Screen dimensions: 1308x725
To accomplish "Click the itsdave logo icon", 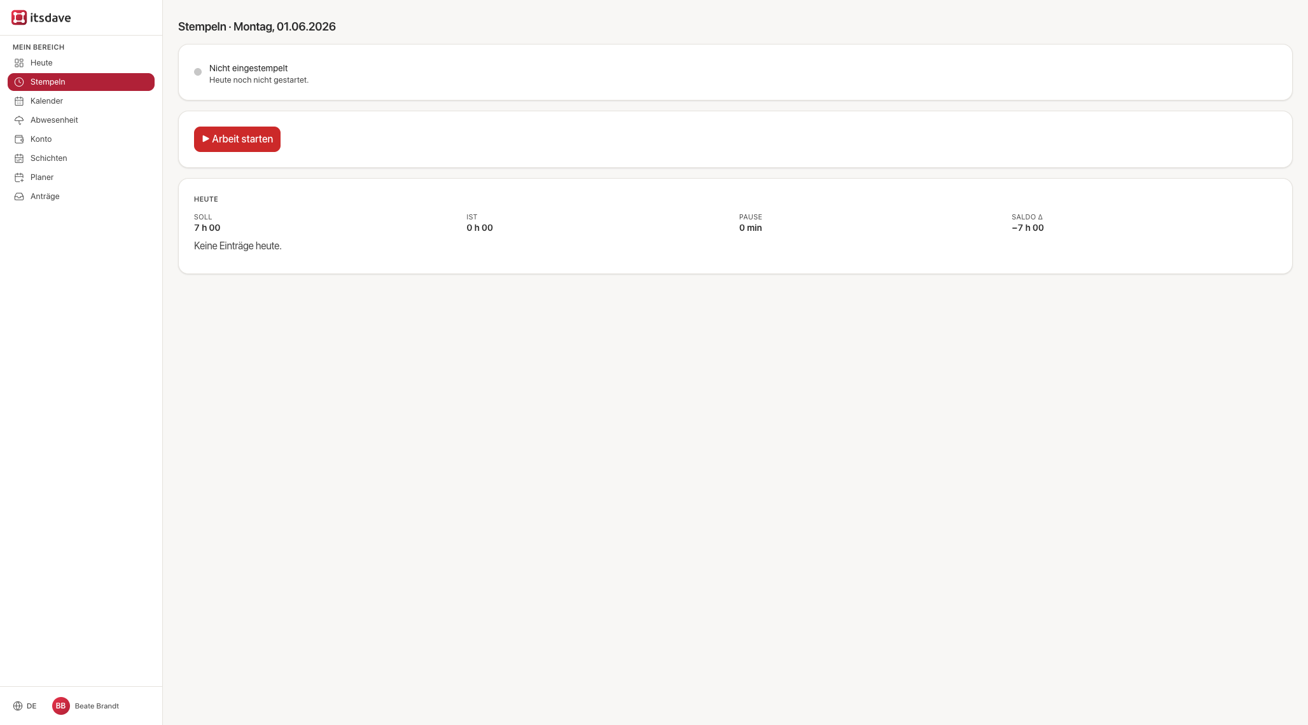I will 19,18.
